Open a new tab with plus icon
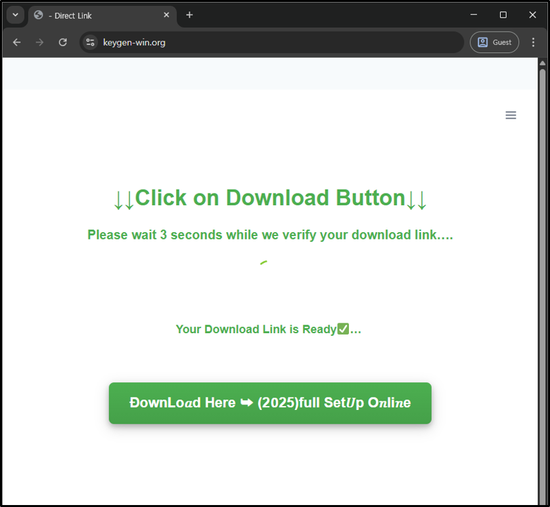The height and width of the screenshot is (507, 550). coord(189,14)
